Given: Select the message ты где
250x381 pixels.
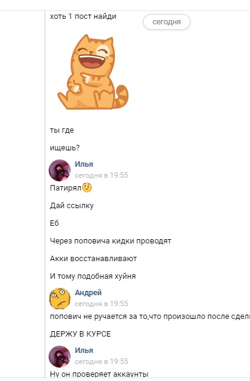Looking at the screenshot, I should pyautogui.click(x=61, y=130).
